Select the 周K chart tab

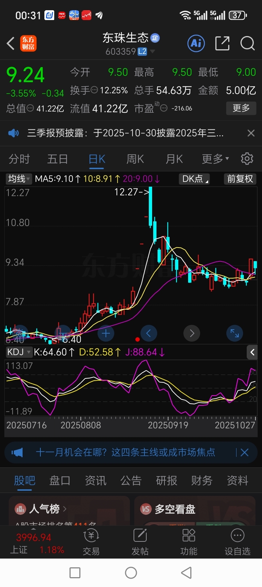[135, 159]
